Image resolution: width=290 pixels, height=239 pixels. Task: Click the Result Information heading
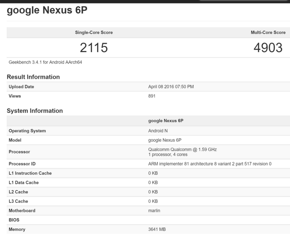[33, 77]
